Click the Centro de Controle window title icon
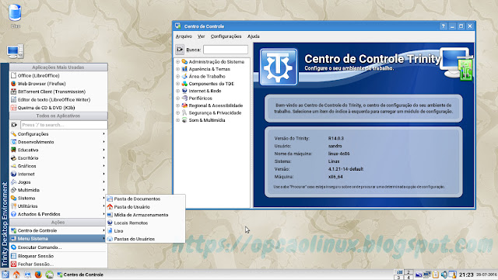Image resolution: width=498 pixels, height=280 pixels. (x=178, y=26)
